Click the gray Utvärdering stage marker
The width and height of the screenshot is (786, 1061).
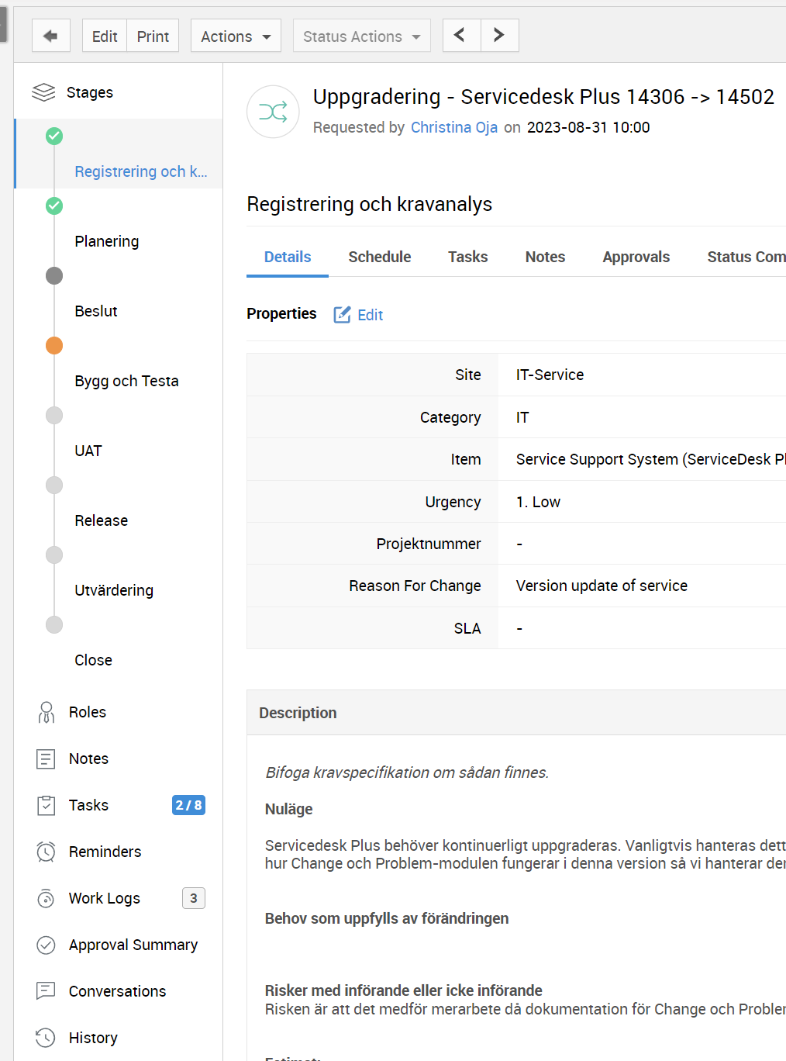tap(54, 555)
